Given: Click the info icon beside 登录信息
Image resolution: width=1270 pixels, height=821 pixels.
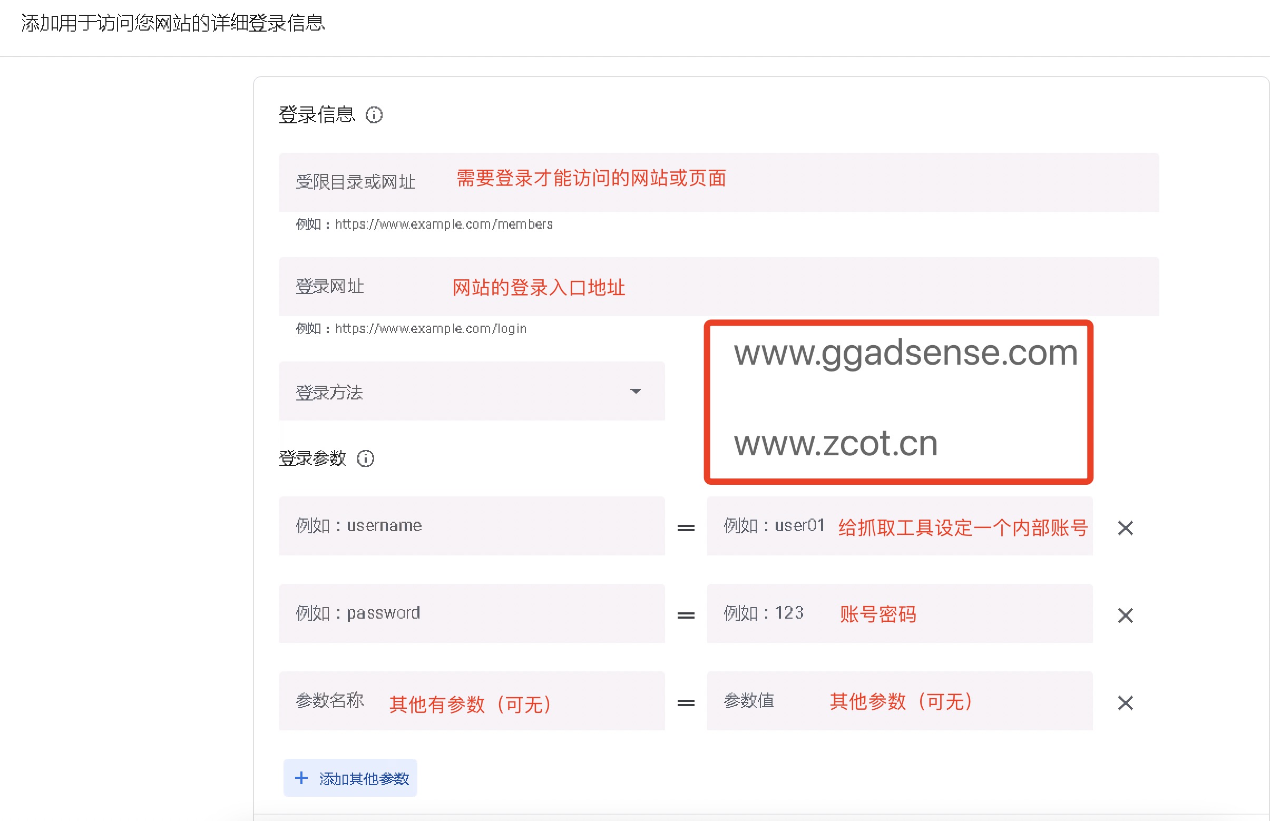Looking at the screenshot, I should point(374,115).
